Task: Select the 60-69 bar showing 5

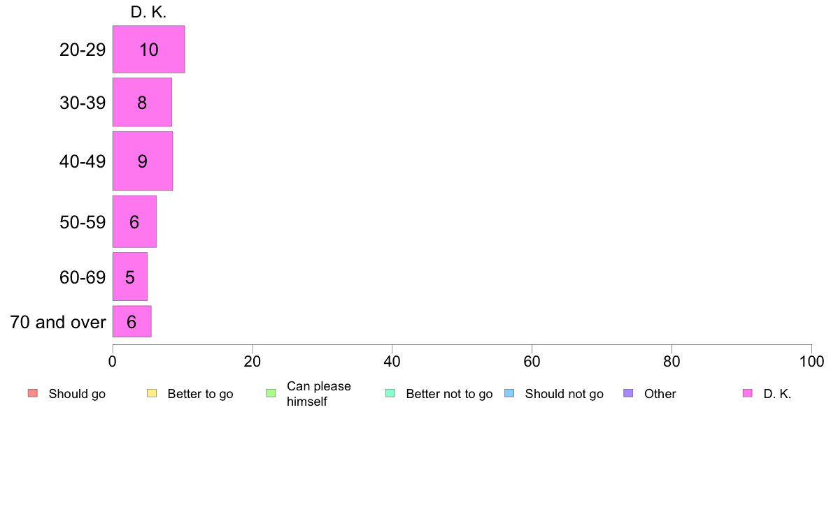Action: click(130, 277)
